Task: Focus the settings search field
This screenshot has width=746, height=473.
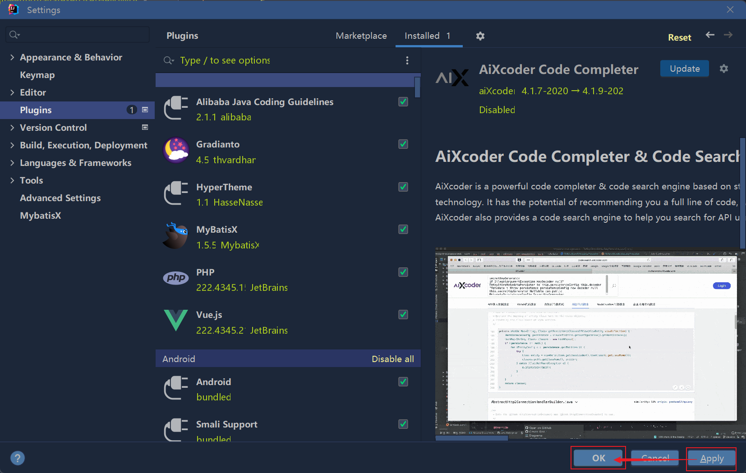Action: point(77,35)
